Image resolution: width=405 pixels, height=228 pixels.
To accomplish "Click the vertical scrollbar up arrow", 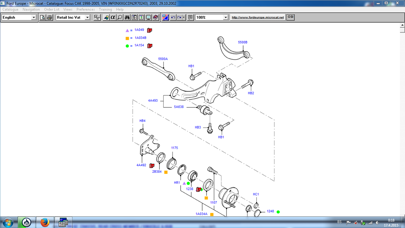I will coord(402,26).
